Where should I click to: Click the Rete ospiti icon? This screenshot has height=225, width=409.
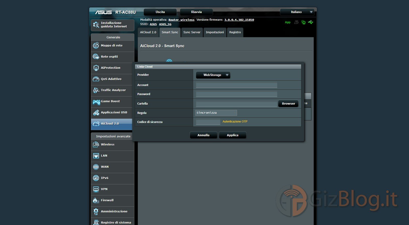point(96,57)
